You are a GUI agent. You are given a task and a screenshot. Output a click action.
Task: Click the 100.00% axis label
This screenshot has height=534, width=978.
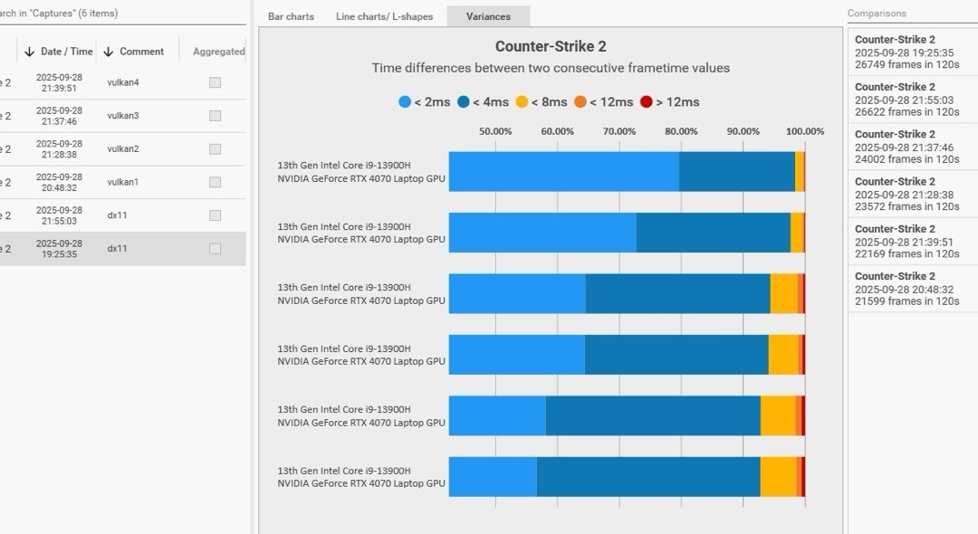point(805,131)
